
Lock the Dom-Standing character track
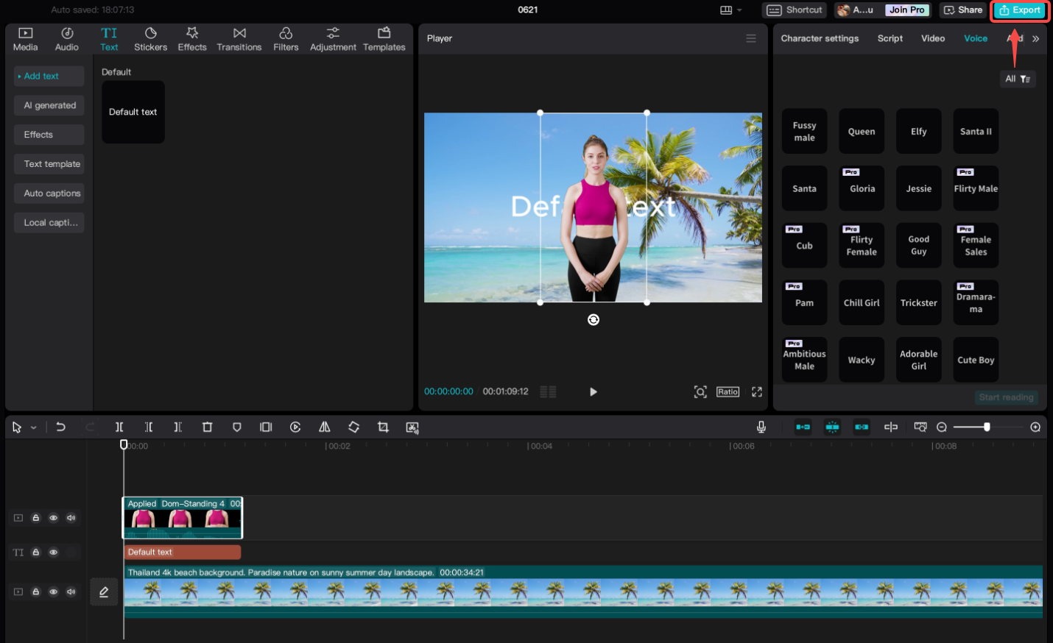[35, 517]
